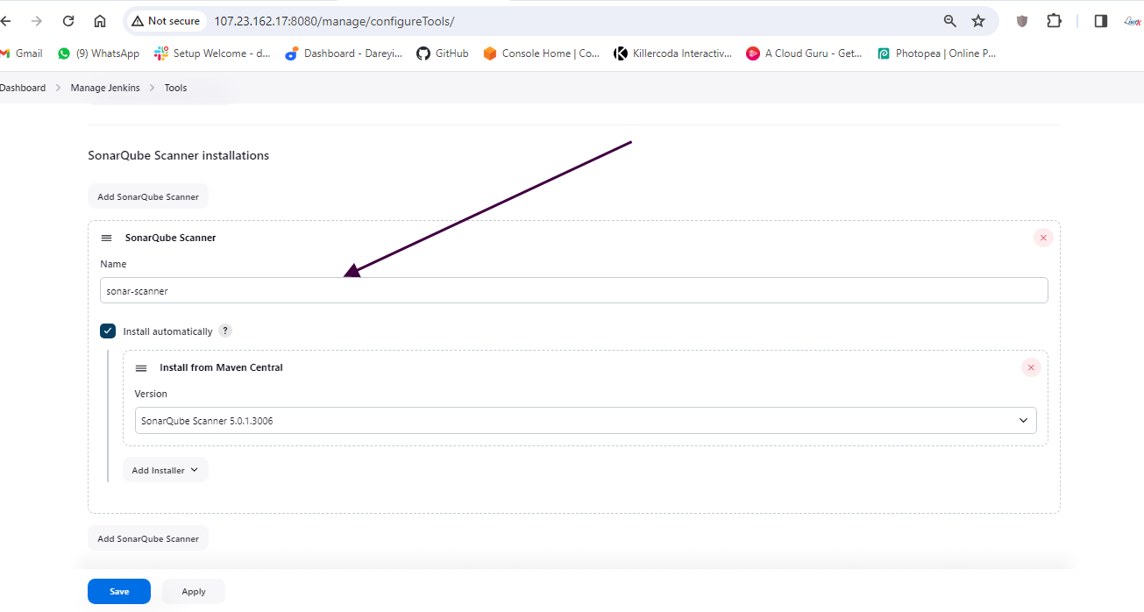Click the Save button
This screenshot has height=612, width=1144.
pyautogui.click(x=119, y=592)
